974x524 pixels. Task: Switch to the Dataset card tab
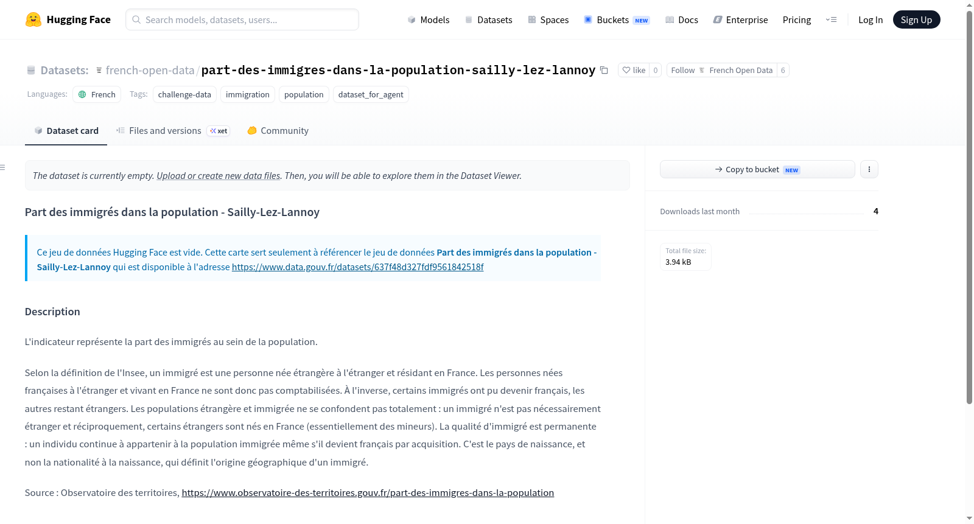66,131
